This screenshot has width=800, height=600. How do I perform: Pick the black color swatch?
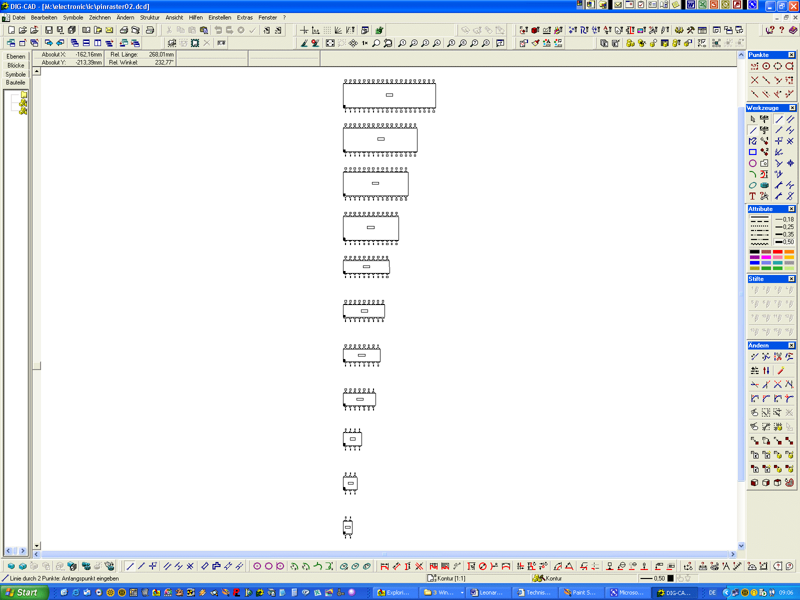(x=754, y=251)
